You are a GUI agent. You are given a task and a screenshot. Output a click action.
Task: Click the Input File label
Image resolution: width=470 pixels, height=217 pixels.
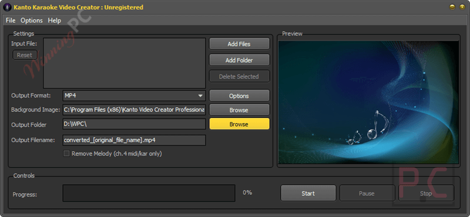point(24,44)
